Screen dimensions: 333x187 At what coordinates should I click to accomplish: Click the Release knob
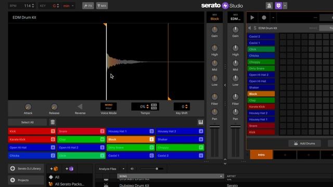click(x=54, y=107)
